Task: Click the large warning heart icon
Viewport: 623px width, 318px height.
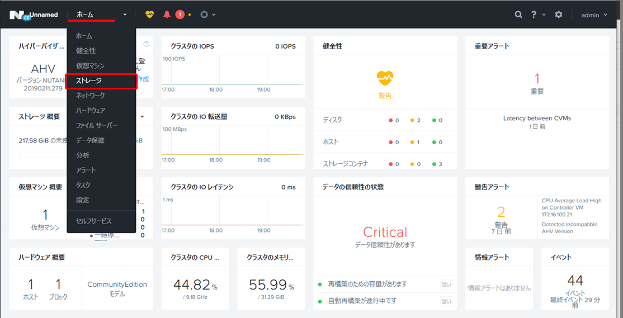Action: click(385, 78)
